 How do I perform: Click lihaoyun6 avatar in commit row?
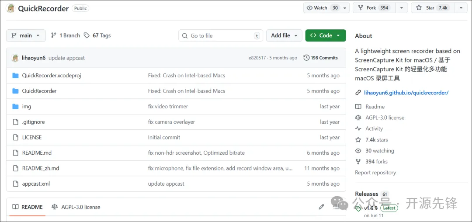[15, 58]
